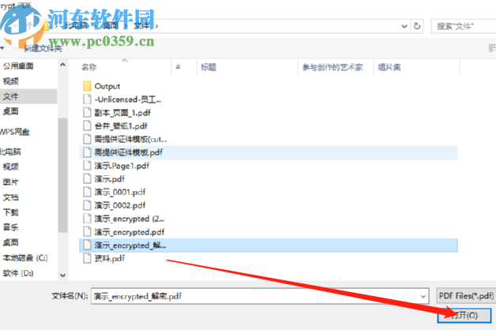Click the 新建文件夹 button
This screenshot has width=496, height=330.
point(43,48)
